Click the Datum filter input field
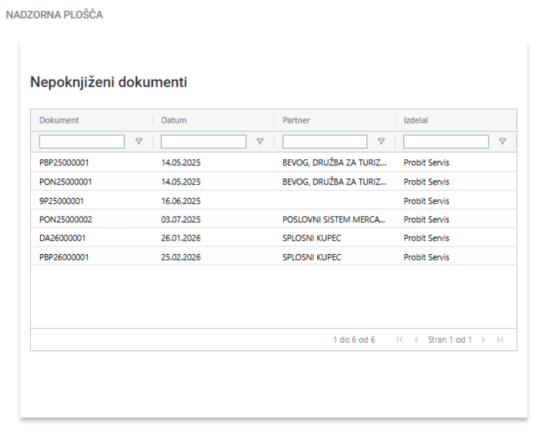The width and height of the screenshot is (559, 435). click(x=203, y=141)
